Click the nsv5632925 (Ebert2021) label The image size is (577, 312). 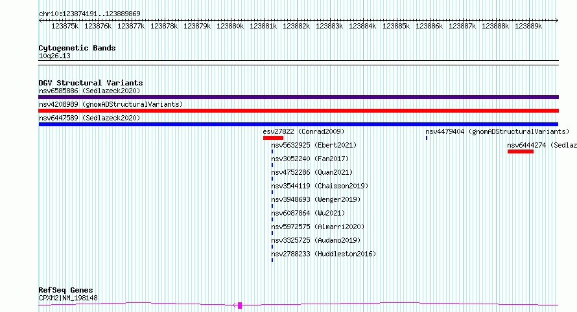pyautogui.click(x=314, y=145)
